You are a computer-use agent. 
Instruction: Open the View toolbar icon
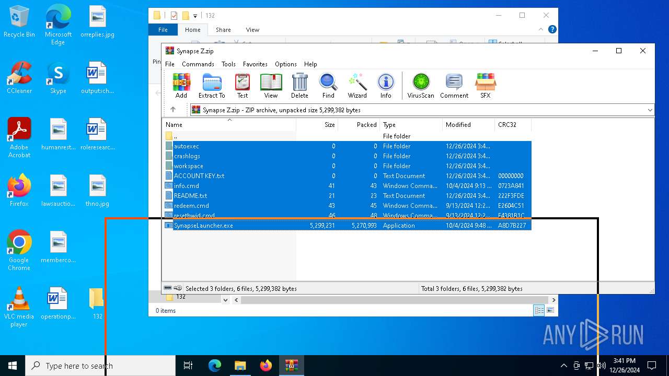271,86
